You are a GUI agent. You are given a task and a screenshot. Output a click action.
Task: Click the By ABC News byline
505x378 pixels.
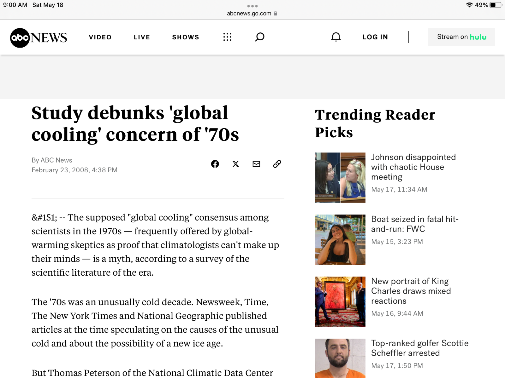[52, 160]
